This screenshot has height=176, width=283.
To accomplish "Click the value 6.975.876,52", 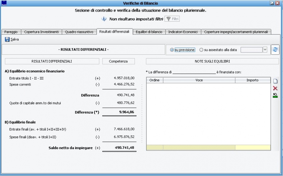I will pos(124,137).
